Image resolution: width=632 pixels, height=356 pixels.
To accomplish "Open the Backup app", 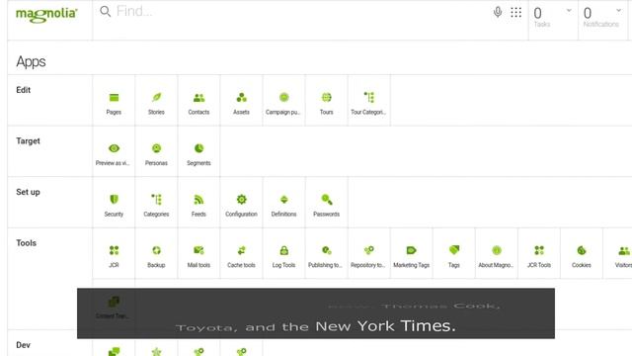I will [x=156, y=253].
